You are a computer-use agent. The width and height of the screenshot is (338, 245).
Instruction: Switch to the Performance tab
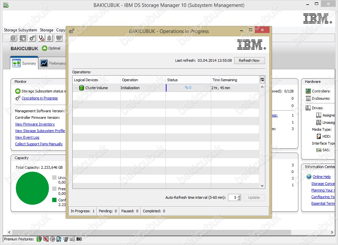53,63
